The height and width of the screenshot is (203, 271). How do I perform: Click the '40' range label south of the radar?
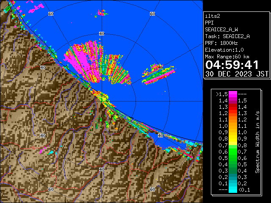(102, 169)
